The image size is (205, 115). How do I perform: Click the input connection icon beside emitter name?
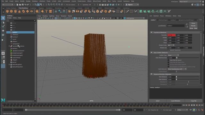coord(187,24)
